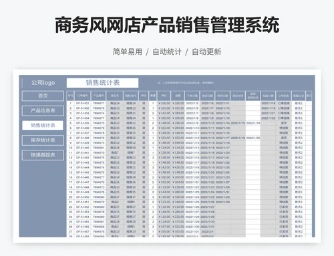
Task: Select order number cell DF-51436
Action: (x=83, y=128)
